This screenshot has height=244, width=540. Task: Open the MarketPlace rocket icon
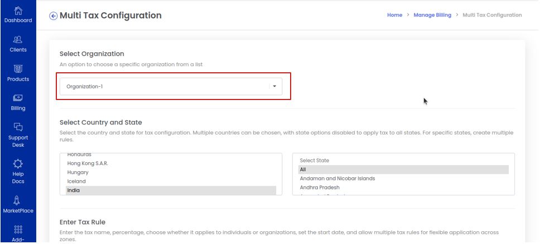18,201
